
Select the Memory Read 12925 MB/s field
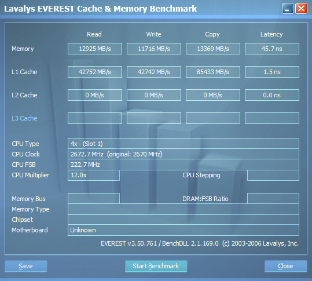click(95, 49)
